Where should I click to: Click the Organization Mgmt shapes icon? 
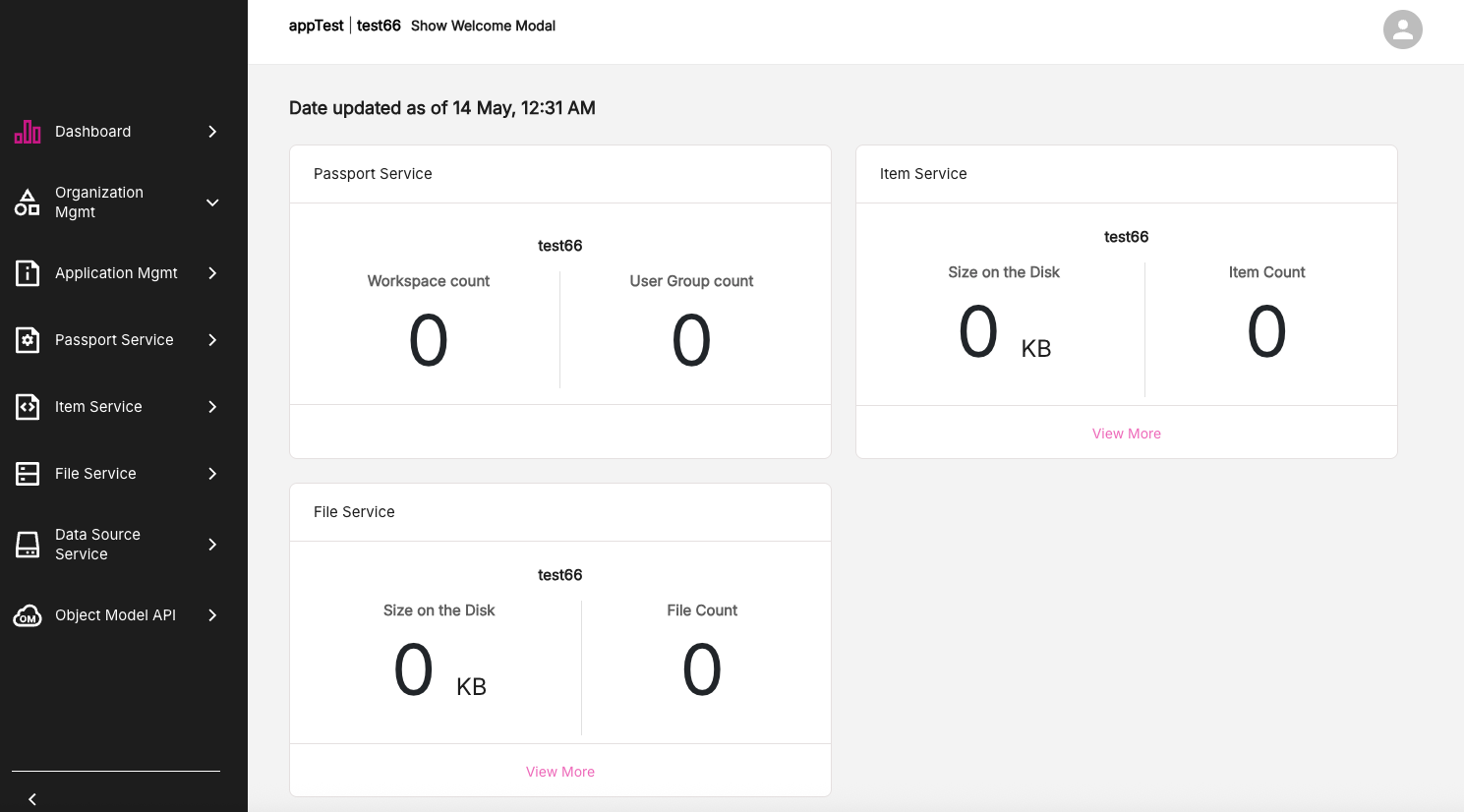click(28, 203)
